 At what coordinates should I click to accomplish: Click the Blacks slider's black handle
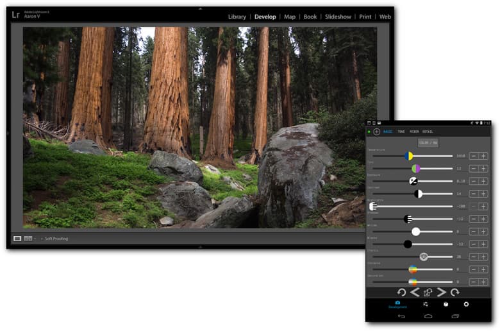click(x=408, y=244)
